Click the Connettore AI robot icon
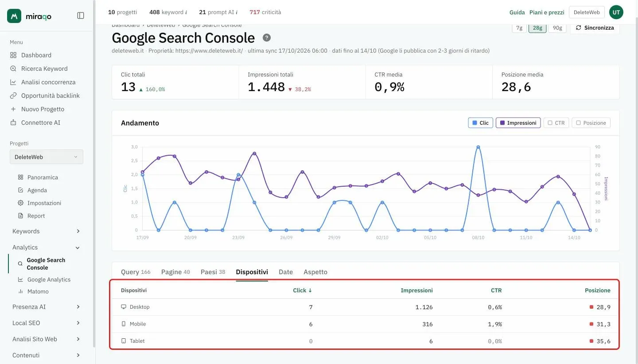The width and height of the screenshot is (638, 364). pyautogui.click(x=13, y=123)
